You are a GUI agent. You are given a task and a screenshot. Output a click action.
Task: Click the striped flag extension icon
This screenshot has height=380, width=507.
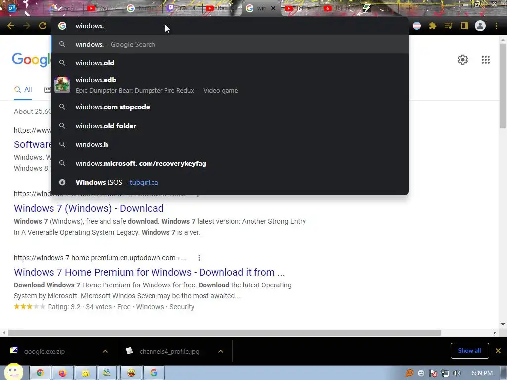(x=417, y=26)
